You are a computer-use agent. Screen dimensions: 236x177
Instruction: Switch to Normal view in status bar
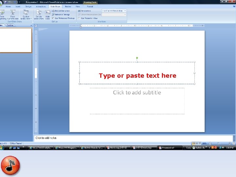point(193,144)
